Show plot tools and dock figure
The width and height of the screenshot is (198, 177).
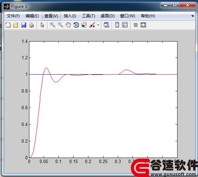click(x=143, y=25)
